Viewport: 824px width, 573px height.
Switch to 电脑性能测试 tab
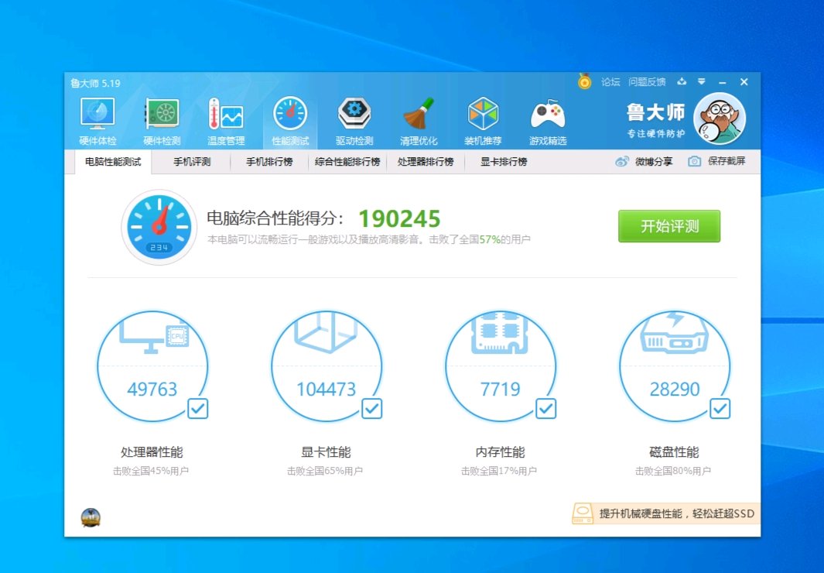point(113,162)
